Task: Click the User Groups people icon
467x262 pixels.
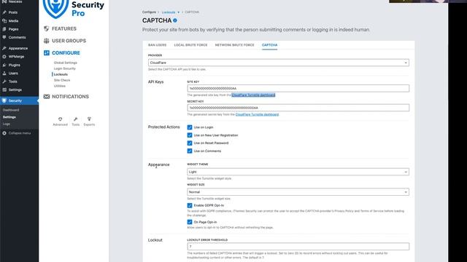Action: pyautogui.click(x=46, y=41)
